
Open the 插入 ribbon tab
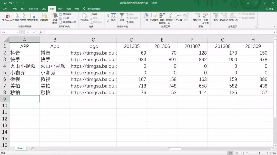pos(23,9)
